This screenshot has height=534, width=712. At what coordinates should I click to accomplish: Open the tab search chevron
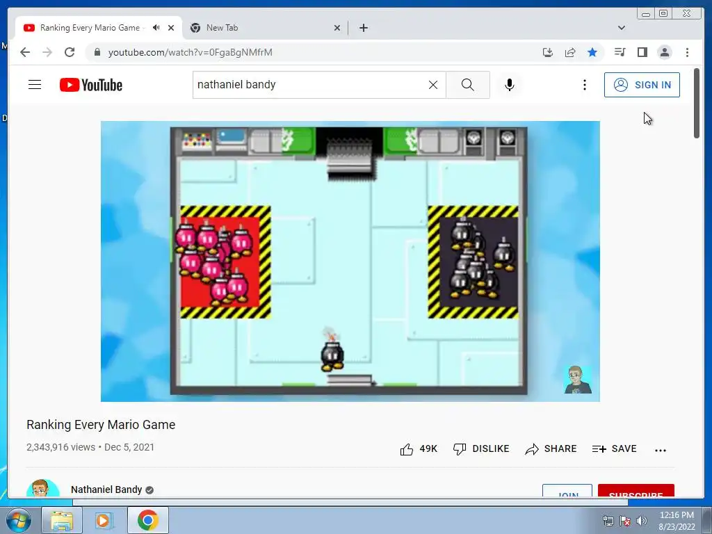point(622,28)
